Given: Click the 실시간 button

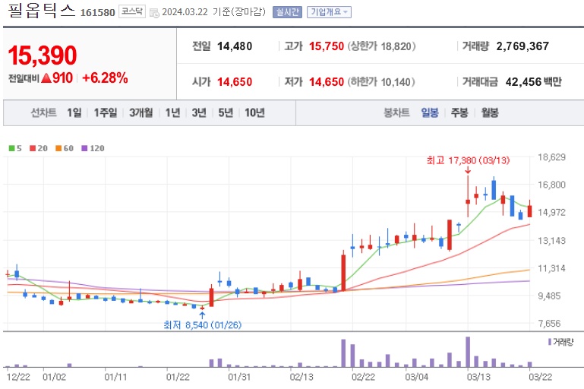Looking at the screenshot, I should pos(287,12).
